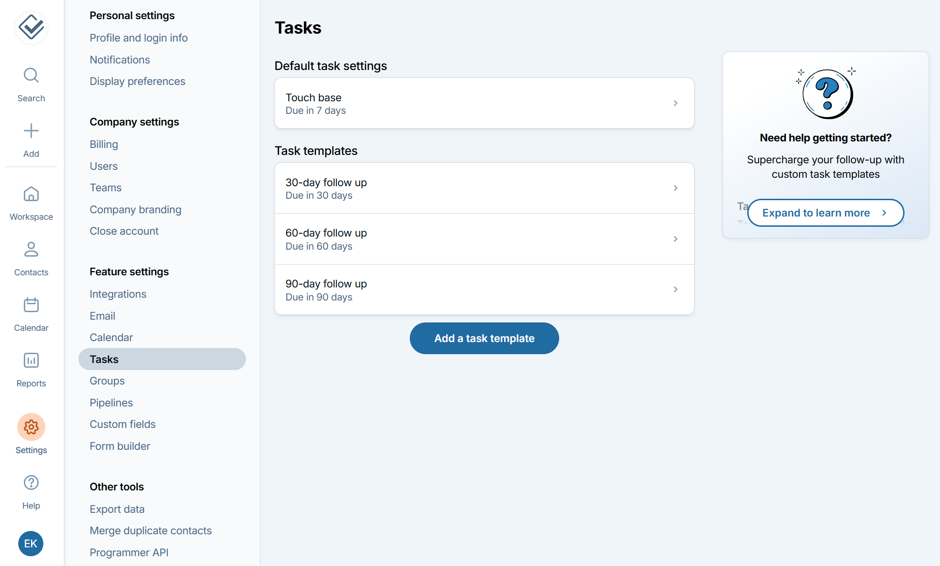Open Merge duplicate contacts link
940x566 pixels.
point(150,531)
